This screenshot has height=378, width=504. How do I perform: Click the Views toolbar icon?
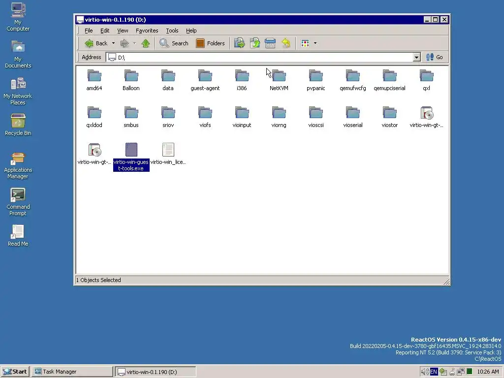[x=305, y=43]
